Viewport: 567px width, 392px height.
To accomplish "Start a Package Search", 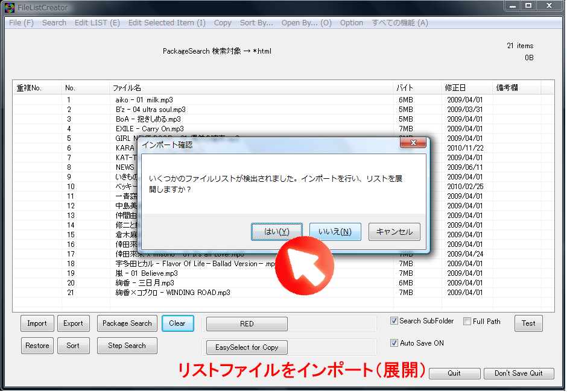I will tap(127, 323).
